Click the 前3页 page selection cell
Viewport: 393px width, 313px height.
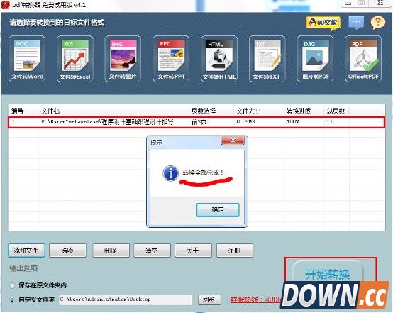pos(199,122)
